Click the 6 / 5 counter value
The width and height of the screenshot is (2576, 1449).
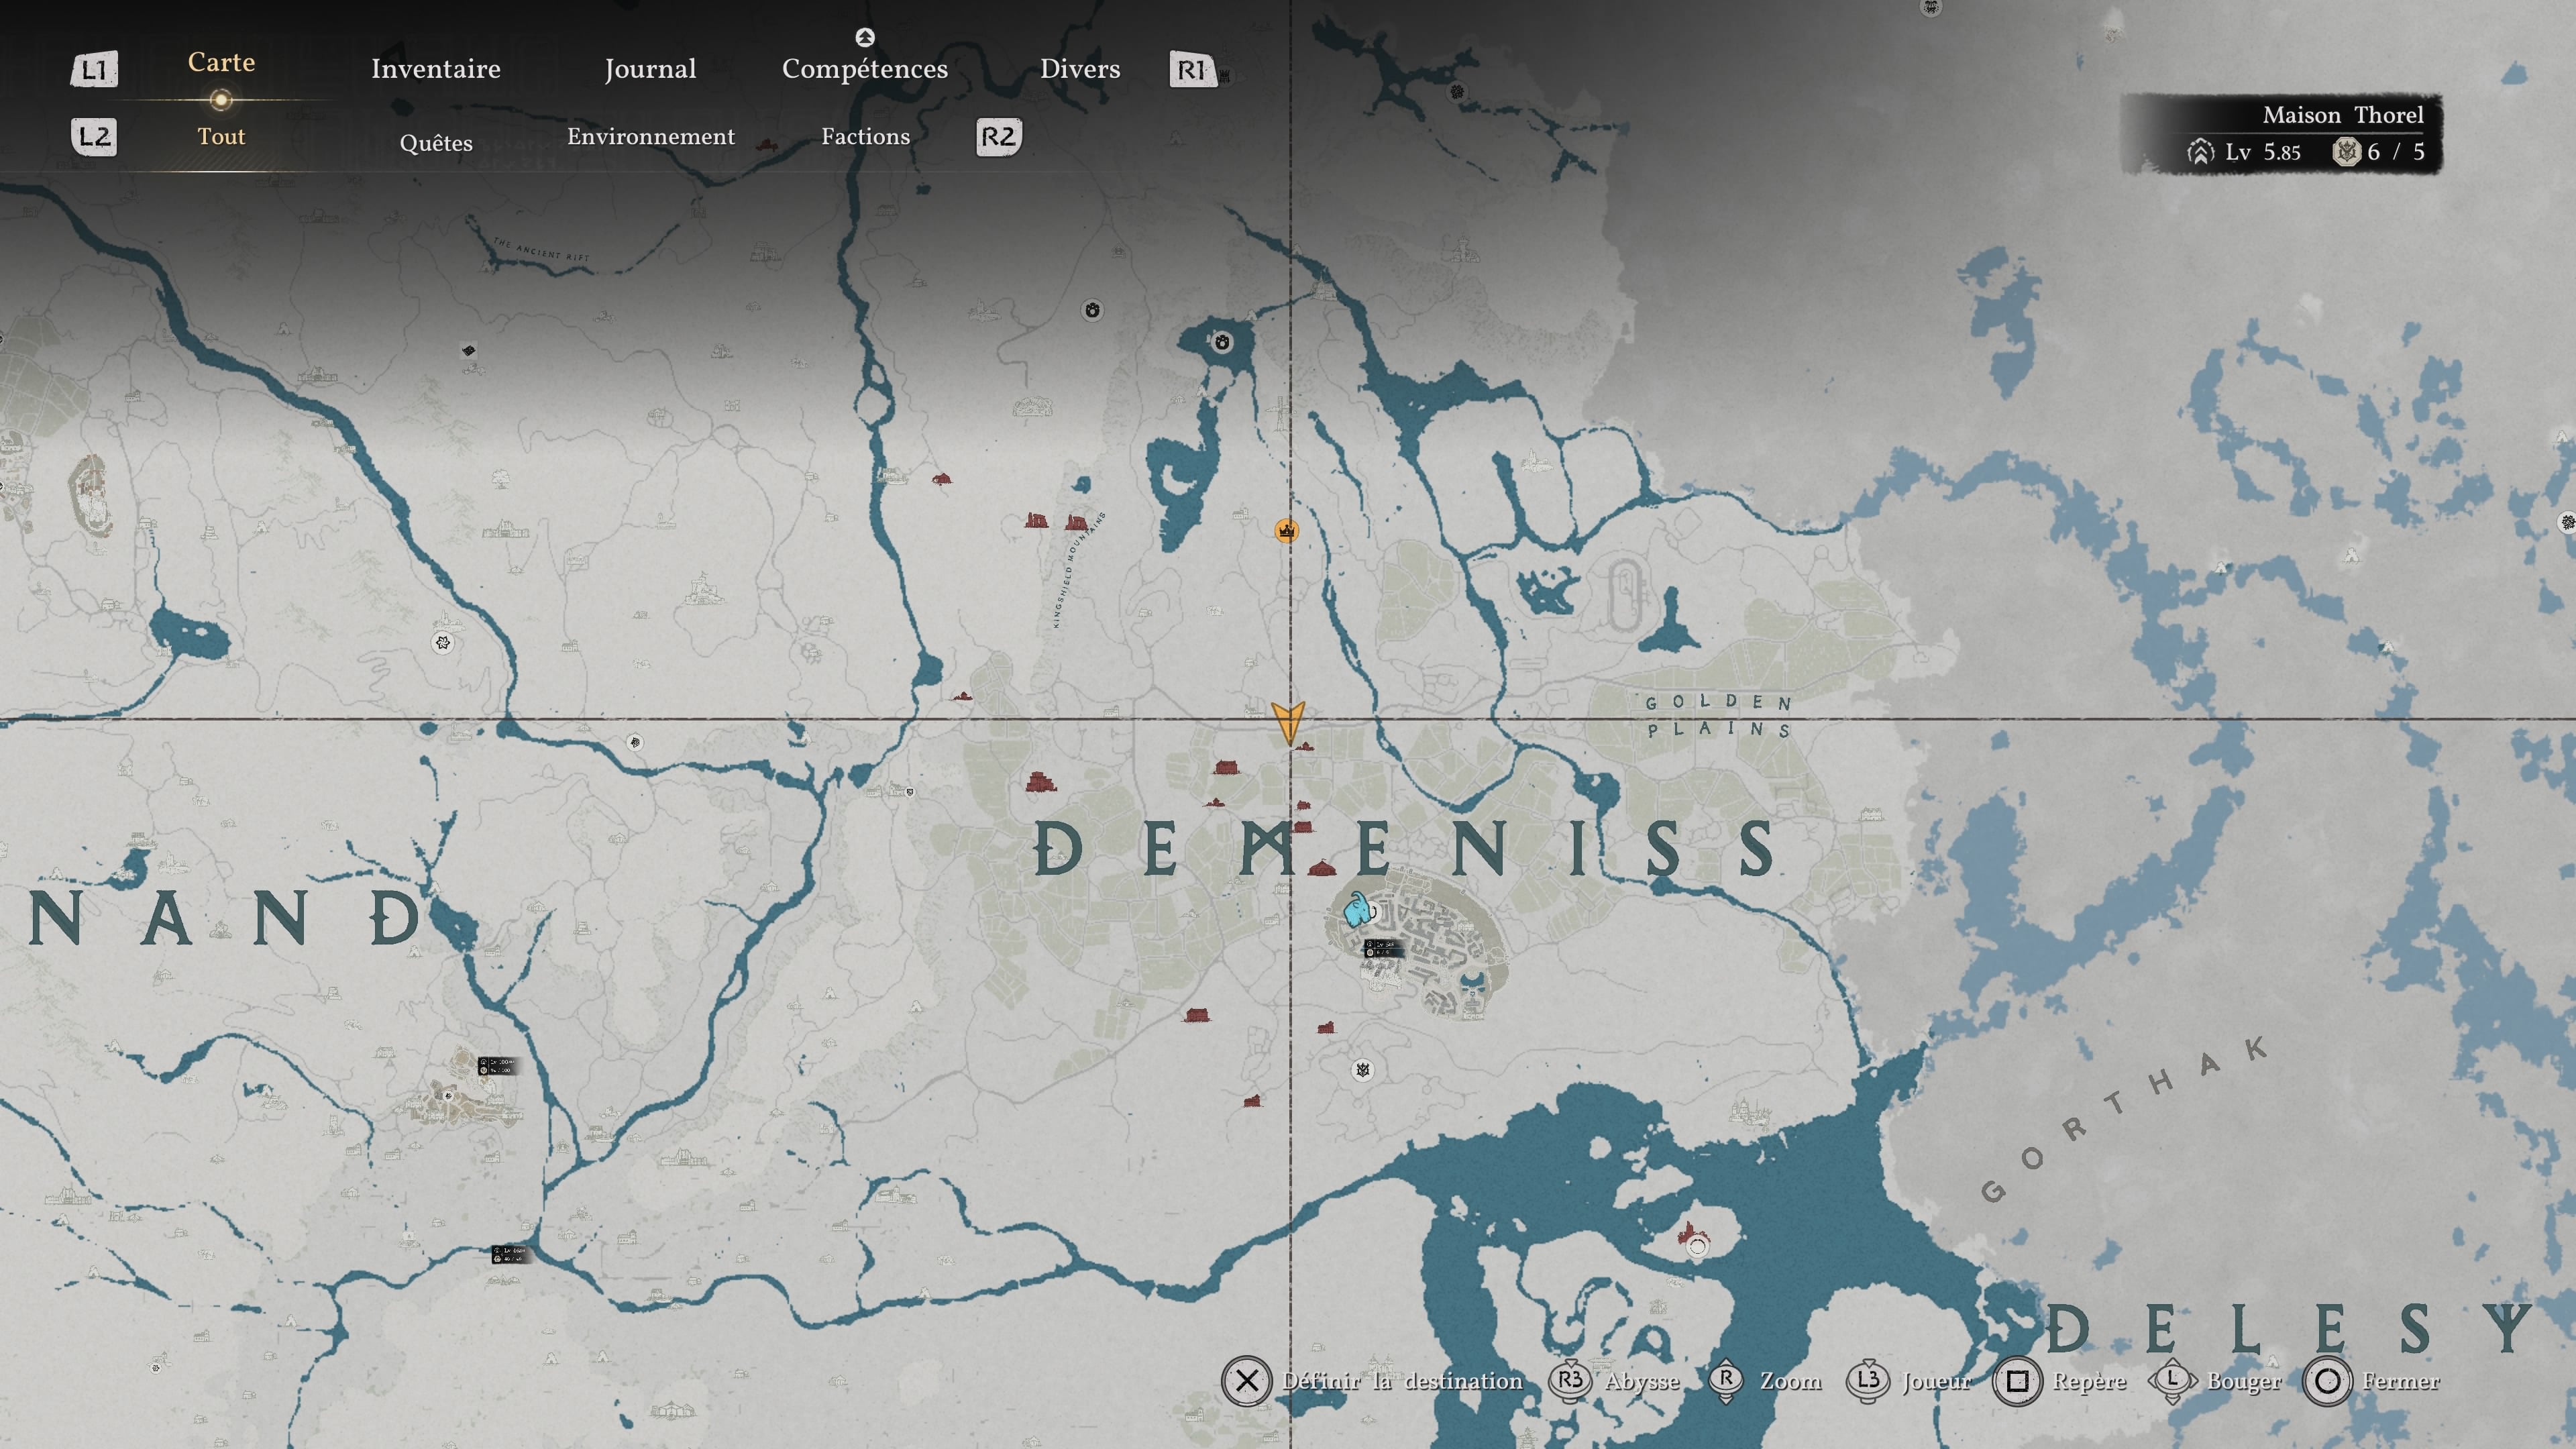click(x=2396, y=152)
